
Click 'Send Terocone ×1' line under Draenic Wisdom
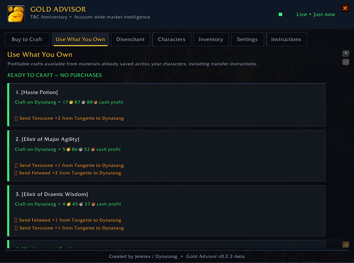pos(71,228)
